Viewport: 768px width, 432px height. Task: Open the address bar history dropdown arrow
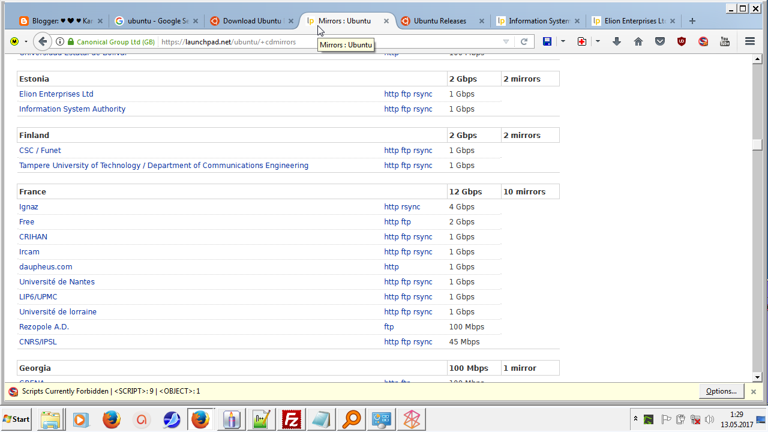click(506, 42)
